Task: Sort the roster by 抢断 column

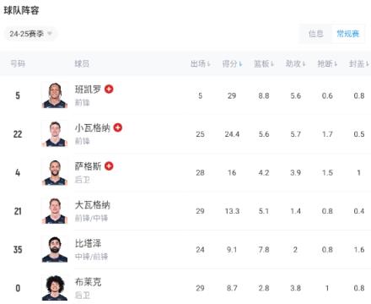Action: point(327,64)
